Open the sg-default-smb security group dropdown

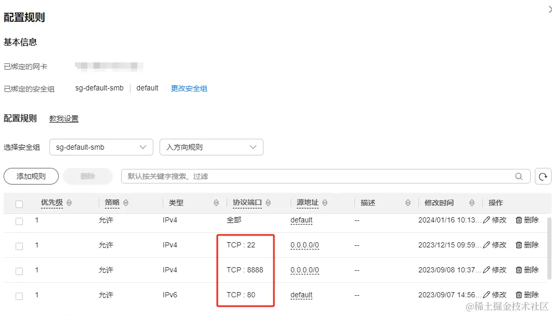(101, 147)
